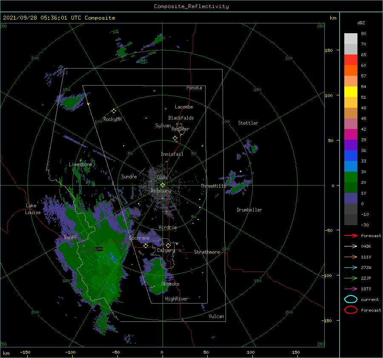
Task: Click the Lacombe city label
Action: [x=184, y=107]
